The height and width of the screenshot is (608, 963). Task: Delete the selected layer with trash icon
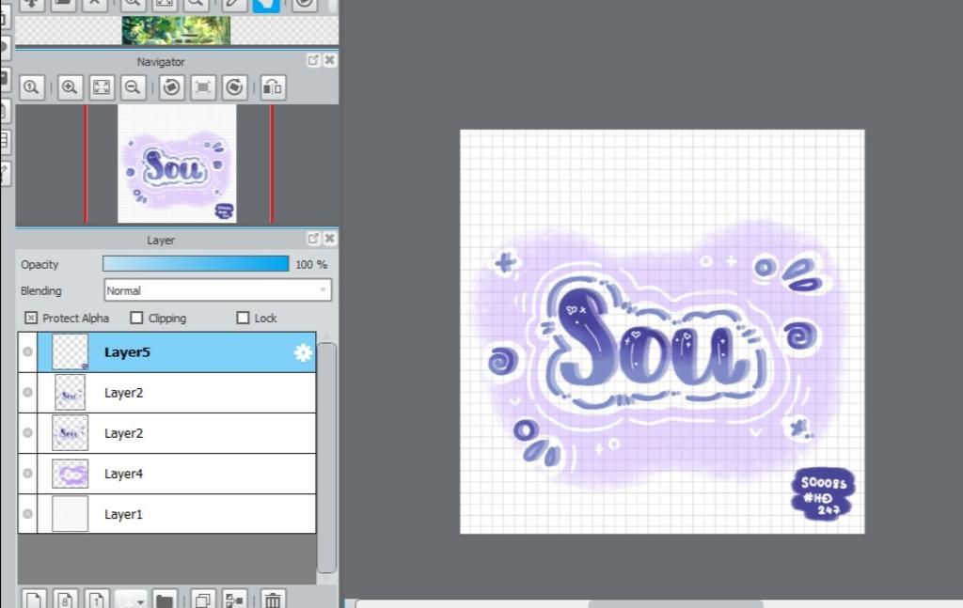pyautogui.click(x=273, y=599)
